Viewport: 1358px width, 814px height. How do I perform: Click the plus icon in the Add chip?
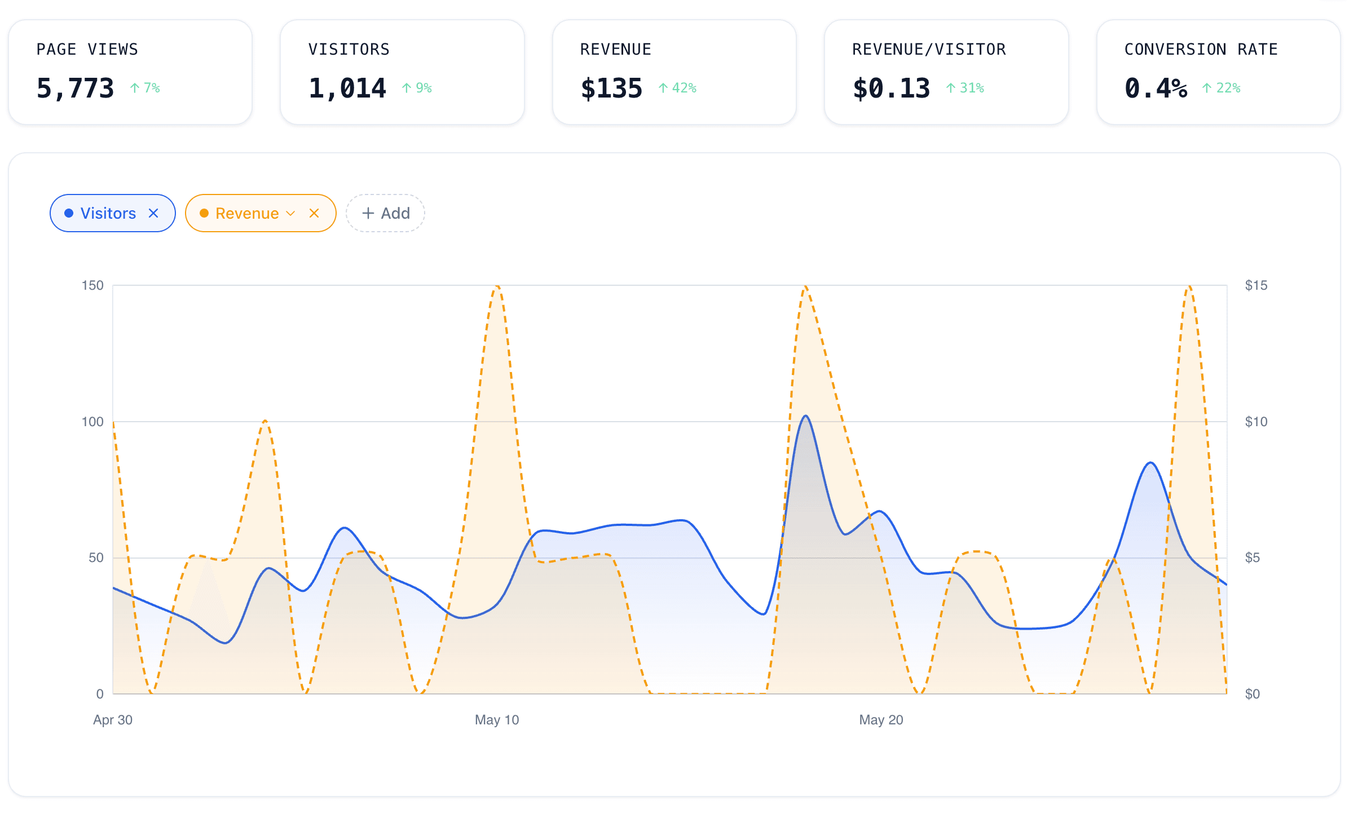(x=368, y=213)
